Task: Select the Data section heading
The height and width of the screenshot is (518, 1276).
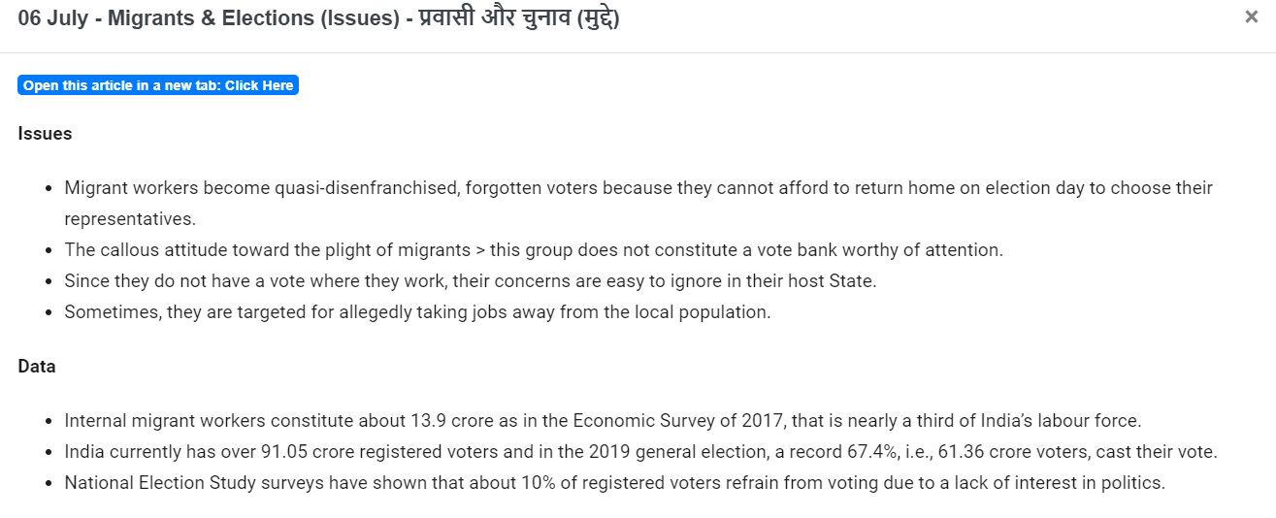Action: pyautogui.click(x=37, y=367)
